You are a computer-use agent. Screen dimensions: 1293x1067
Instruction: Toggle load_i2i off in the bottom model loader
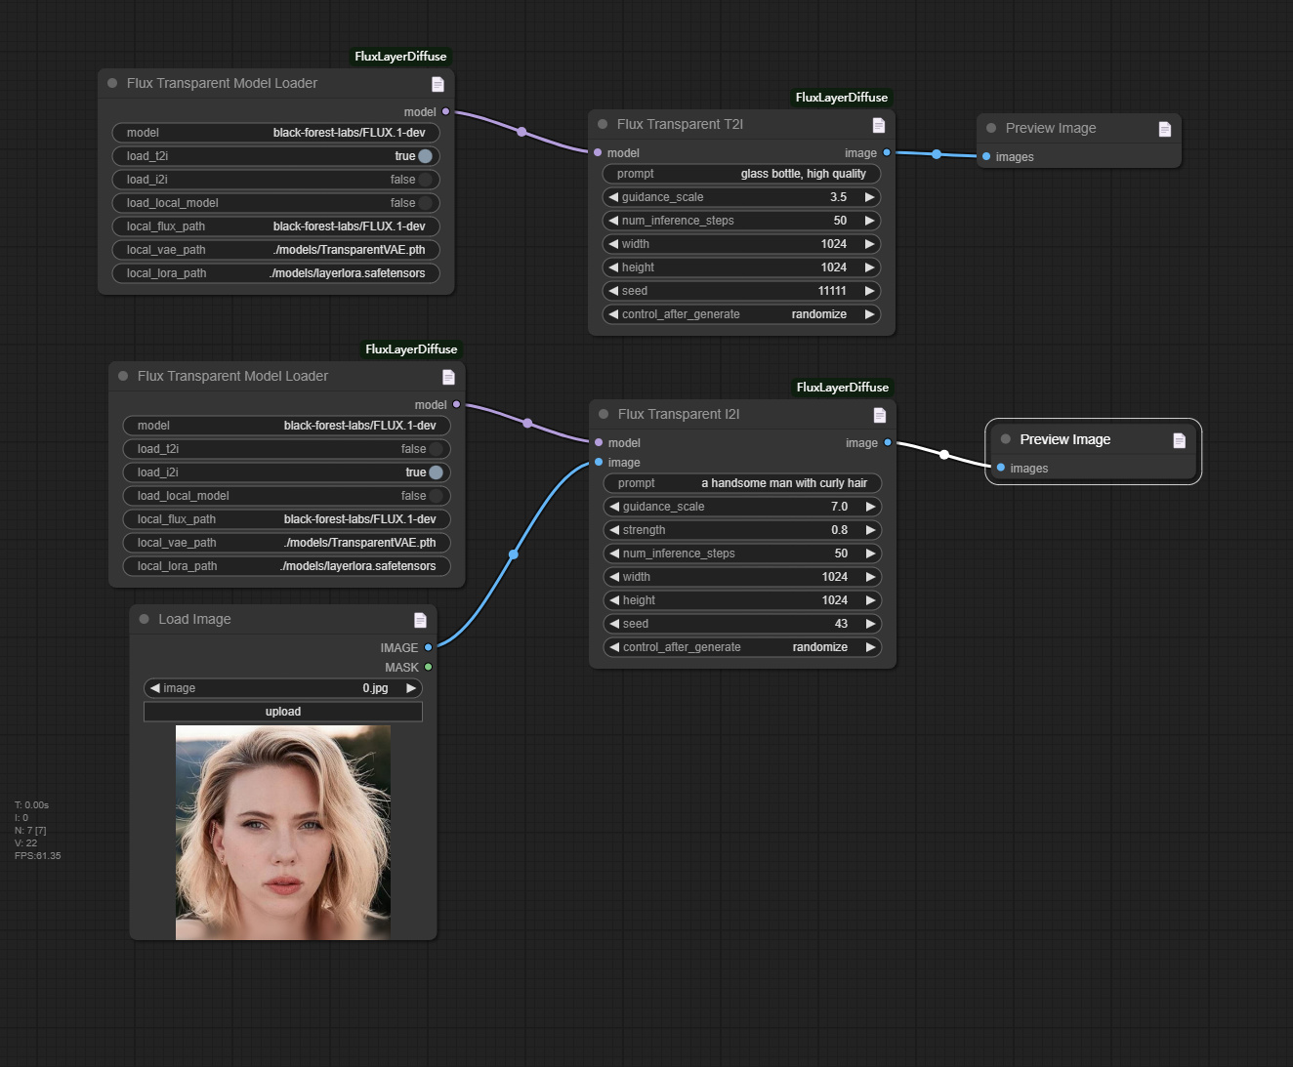pos(436,472)
